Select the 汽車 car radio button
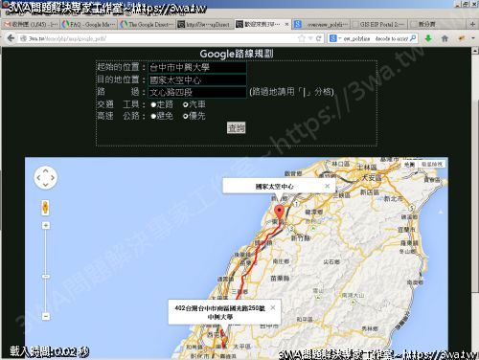 click(x=186, y=104)
